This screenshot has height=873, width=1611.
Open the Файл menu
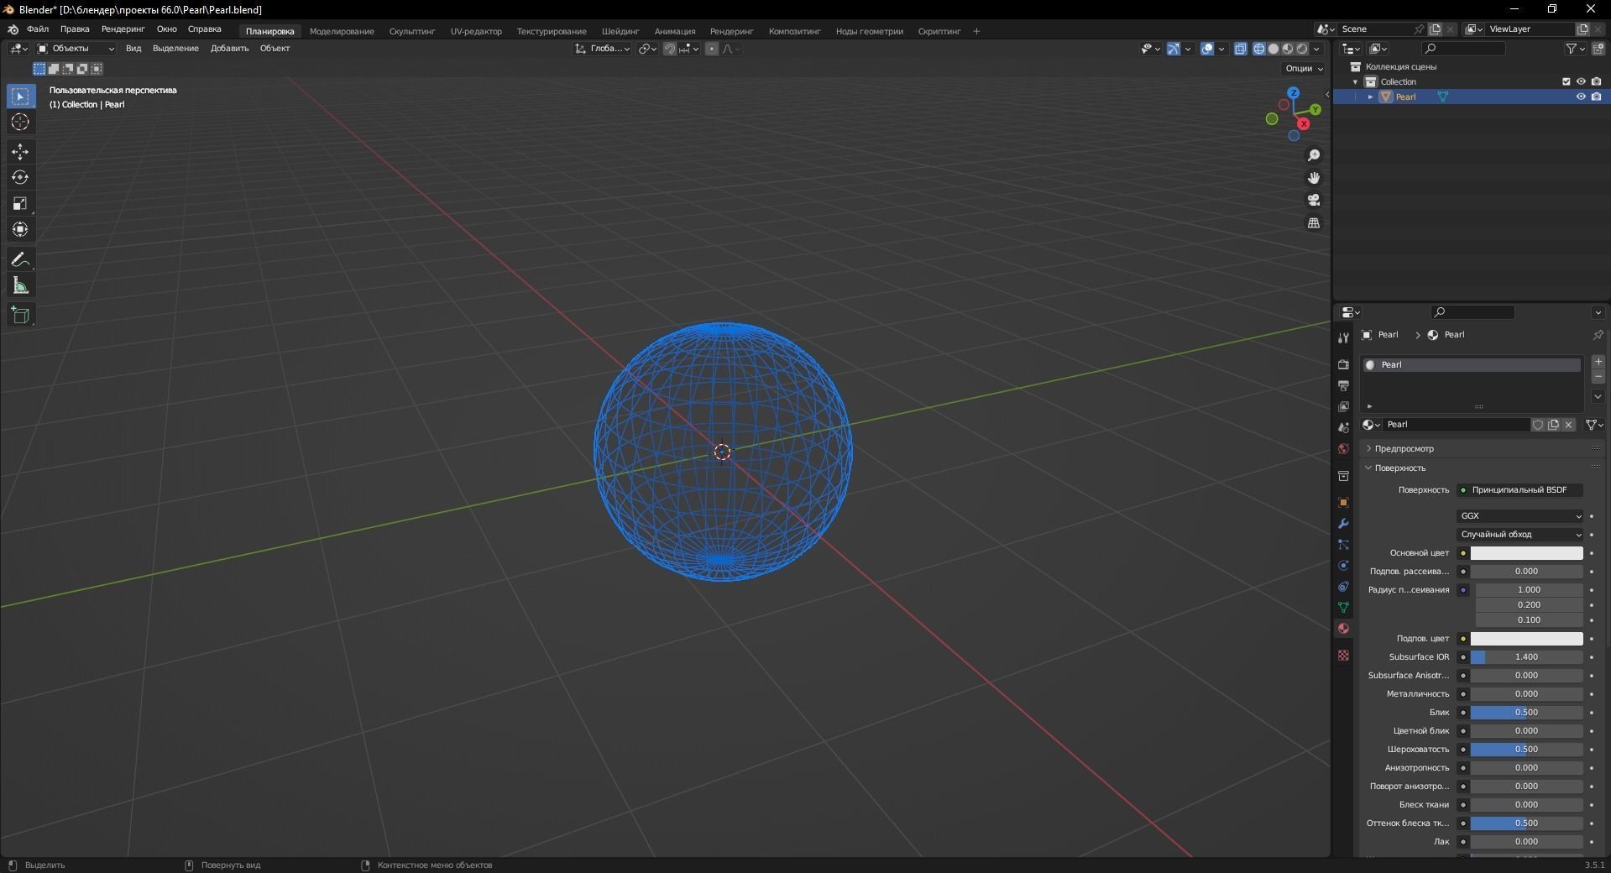(x=38, y=29)
